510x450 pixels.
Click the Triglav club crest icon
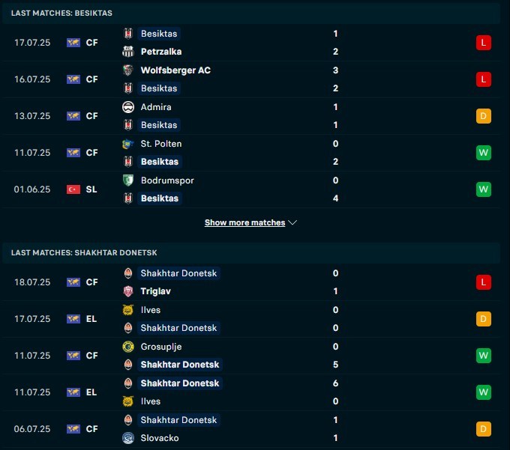click(x=127, y=291)
